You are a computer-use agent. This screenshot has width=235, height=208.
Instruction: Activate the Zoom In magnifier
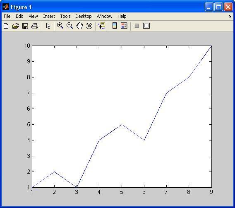(60, 26)
